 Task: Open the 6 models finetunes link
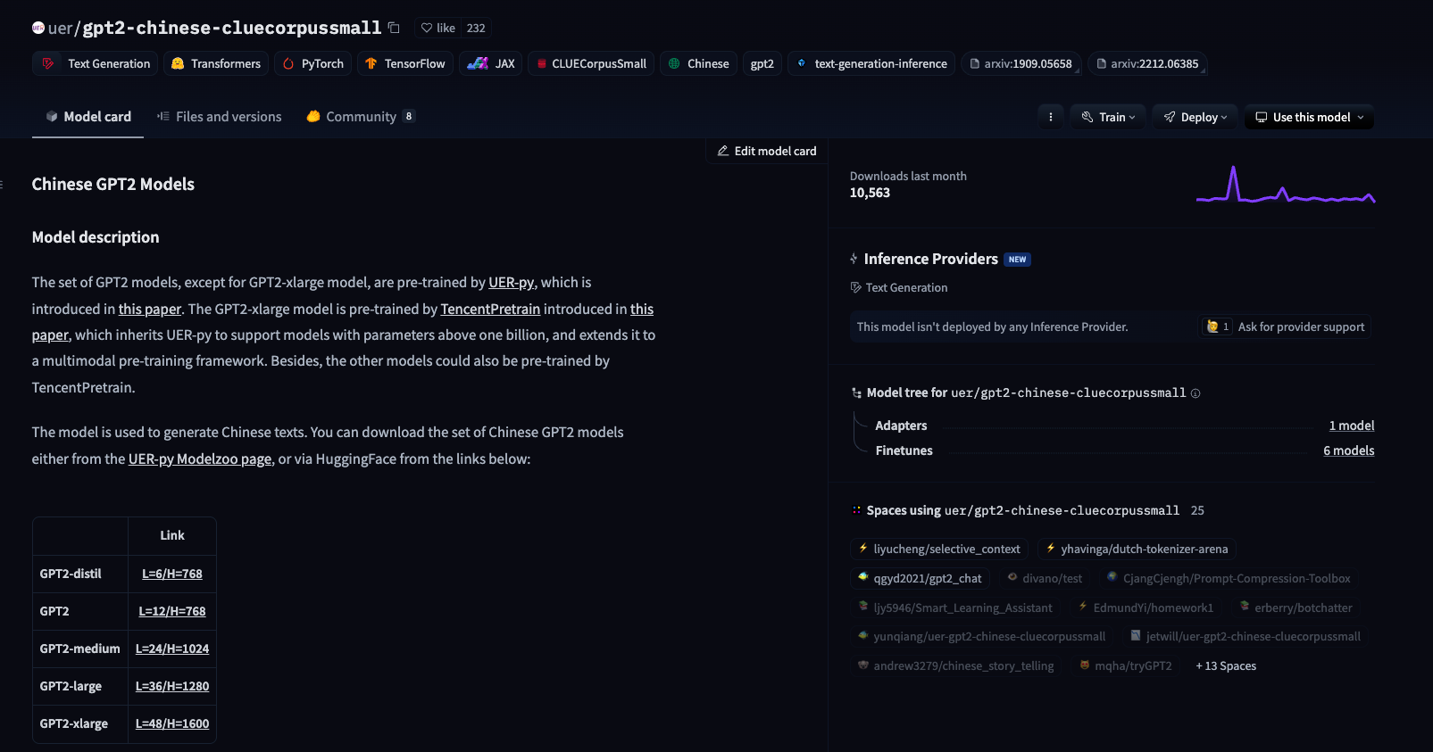coord(1348,450)
